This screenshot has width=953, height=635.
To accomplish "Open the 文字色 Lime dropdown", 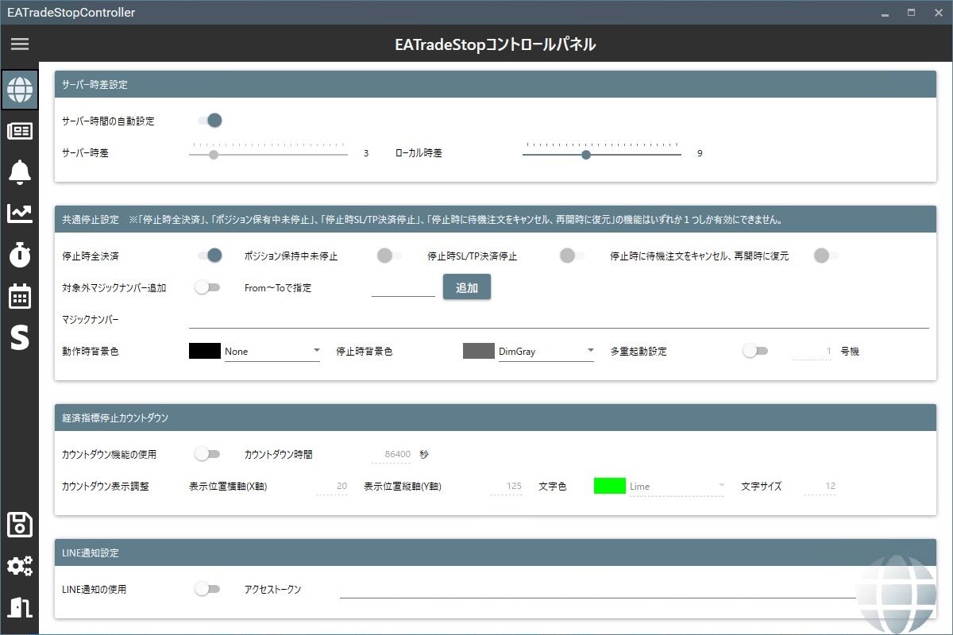I will (677, 486).
